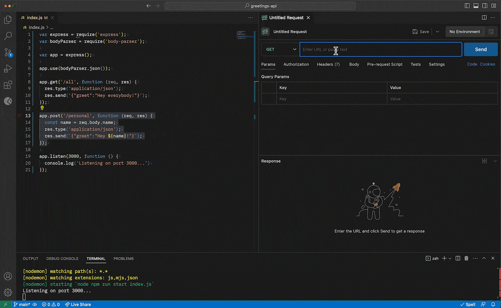This screenshot has height=308, width=501.
Task: Toggle the secondary side bar layout icon
Action: (485, 6)
